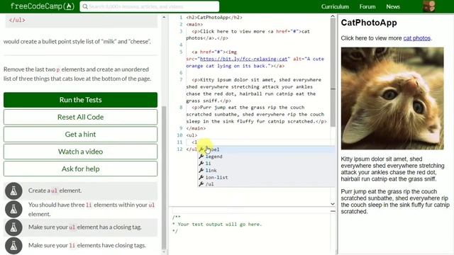
Task: Click the bit.ly URL in code editor
Action: point(244,59)
